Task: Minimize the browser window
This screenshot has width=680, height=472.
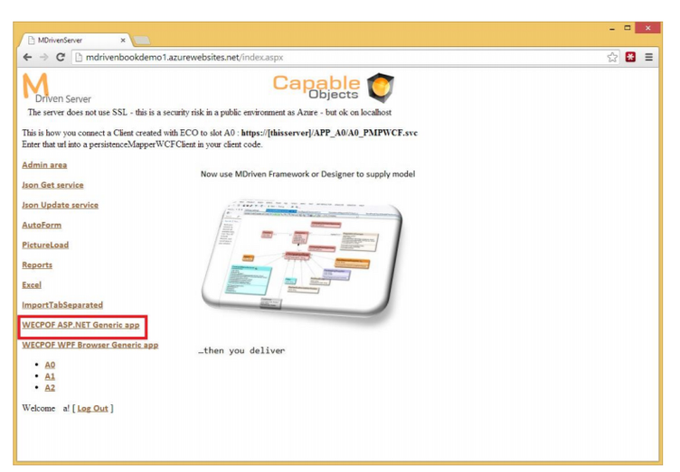Action: click(x=612, y=28)
